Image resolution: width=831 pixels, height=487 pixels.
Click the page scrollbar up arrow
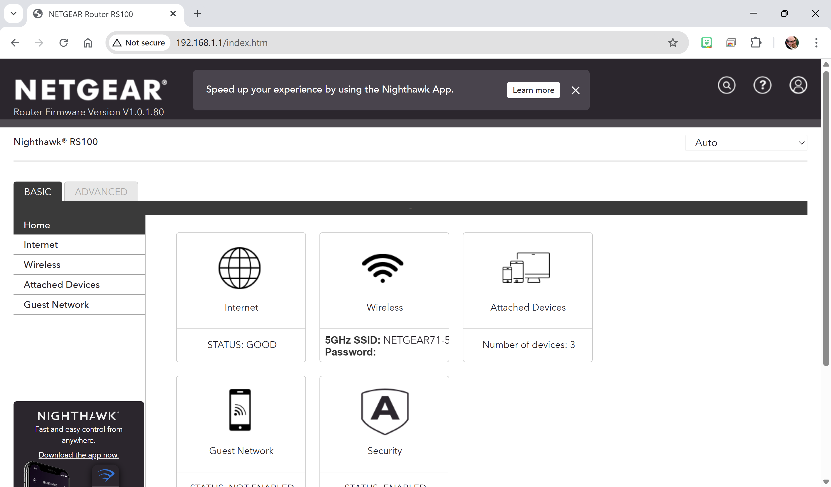point(826,65)
